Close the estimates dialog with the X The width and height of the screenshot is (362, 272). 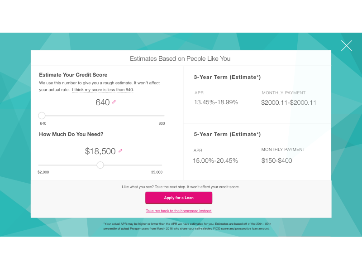pyautogui.click(x=347, y=45)
